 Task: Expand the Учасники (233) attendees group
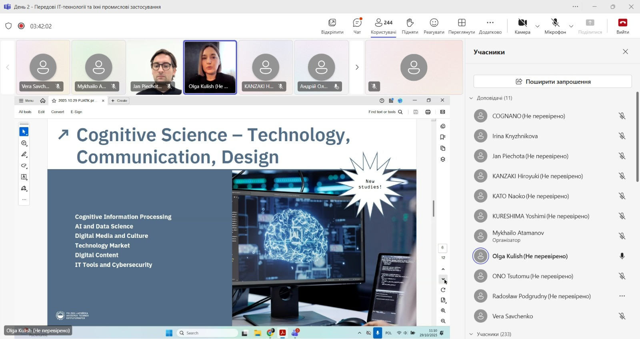[471, 334]
